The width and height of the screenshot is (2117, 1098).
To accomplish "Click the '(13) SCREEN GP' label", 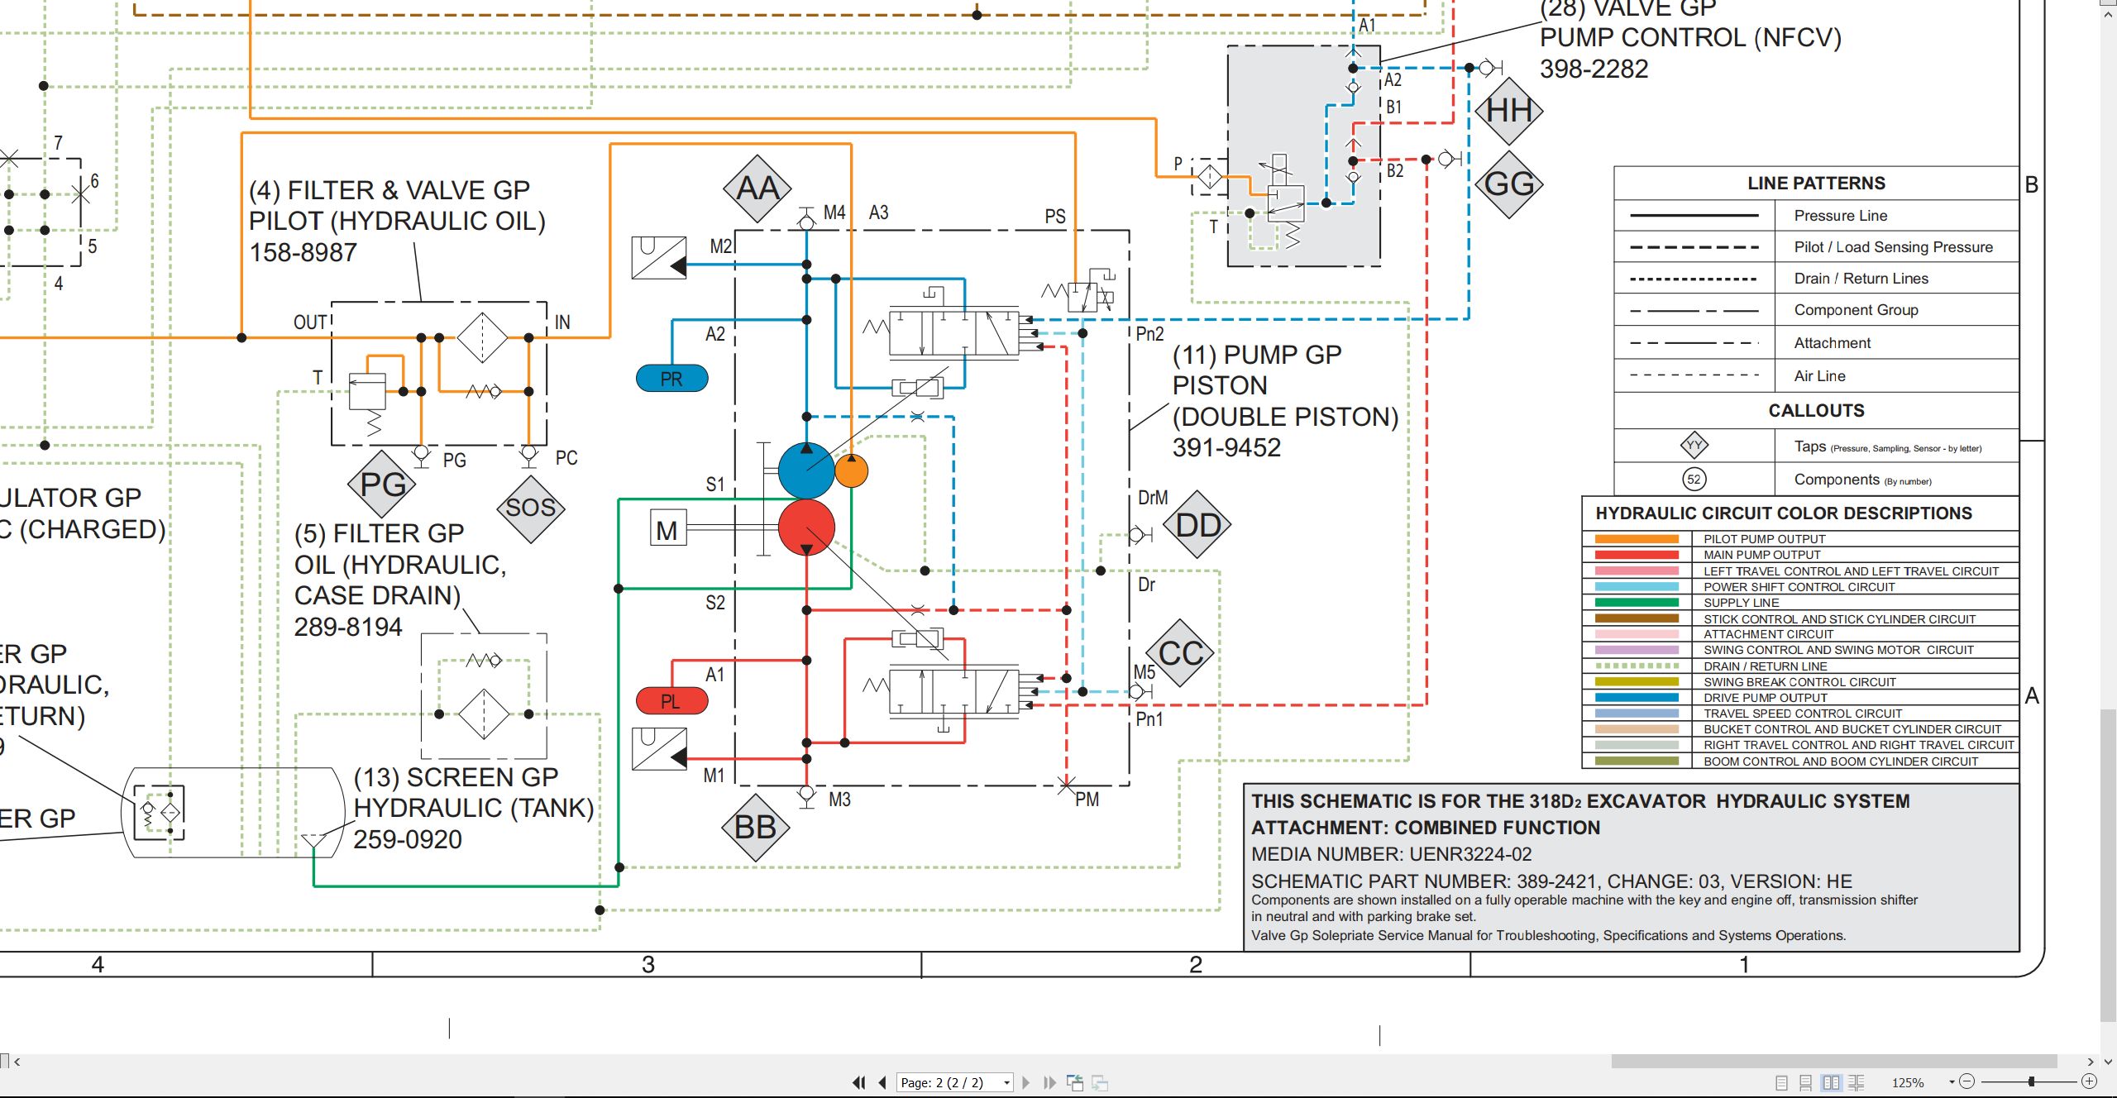I will tap(456, 777).
